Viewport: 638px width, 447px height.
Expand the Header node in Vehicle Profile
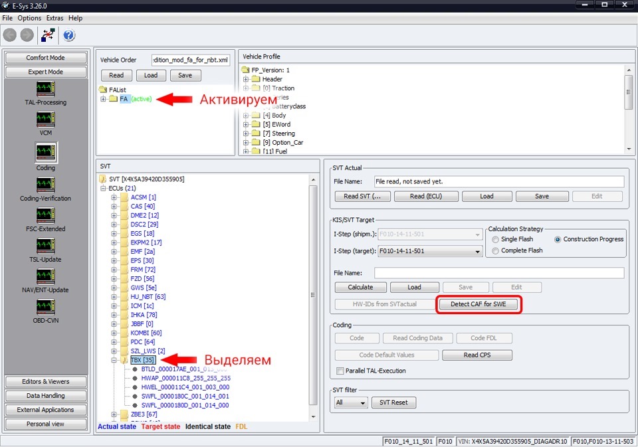click(246, 79)
